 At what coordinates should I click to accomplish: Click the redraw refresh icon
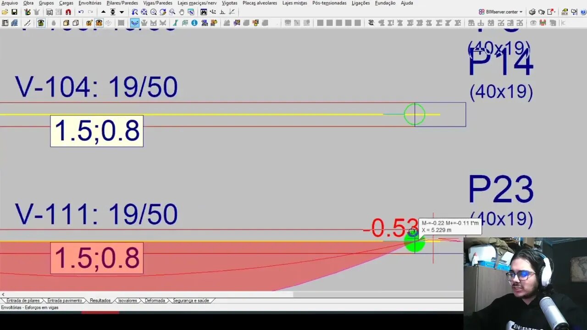click(163, 12)
